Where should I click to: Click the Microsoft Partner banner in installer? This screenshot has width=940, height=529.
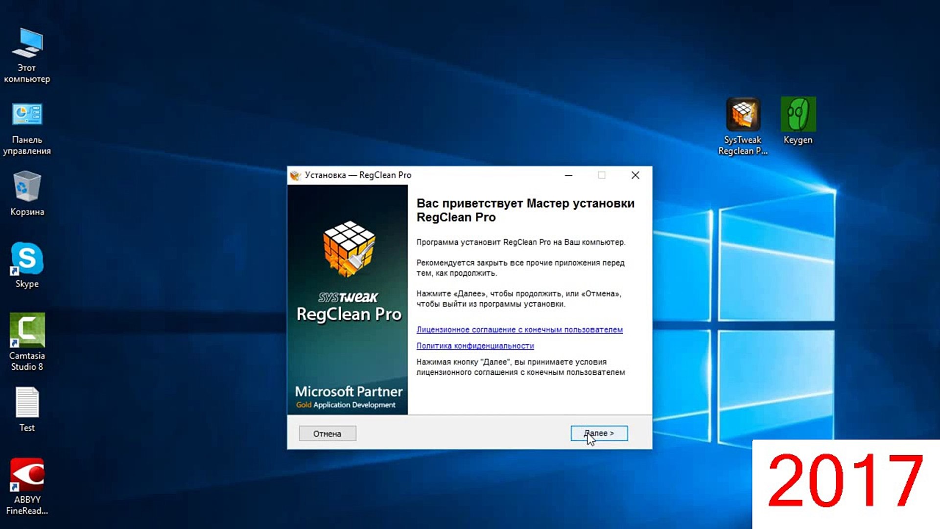pyautogui.click(x=348, y=397)
